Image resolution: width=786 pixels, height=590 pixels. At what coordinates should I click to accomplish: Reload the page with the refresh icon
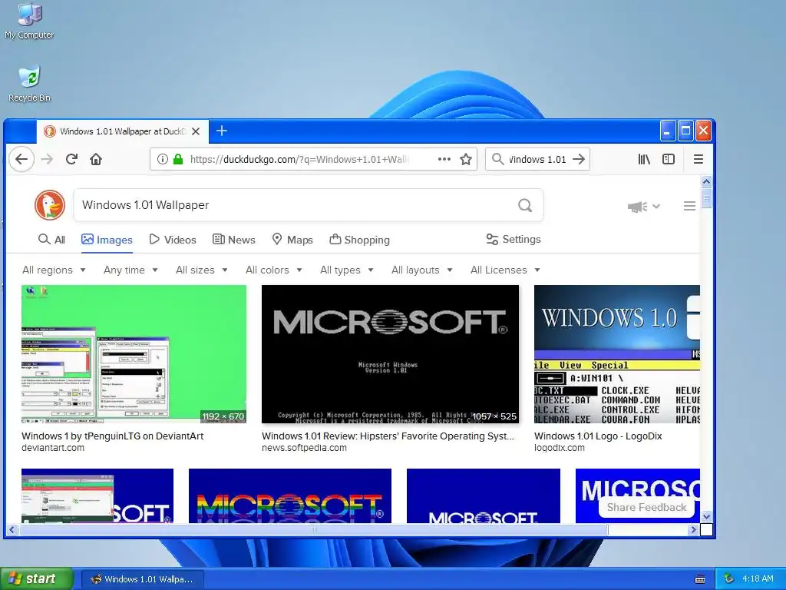coord(71,160)
